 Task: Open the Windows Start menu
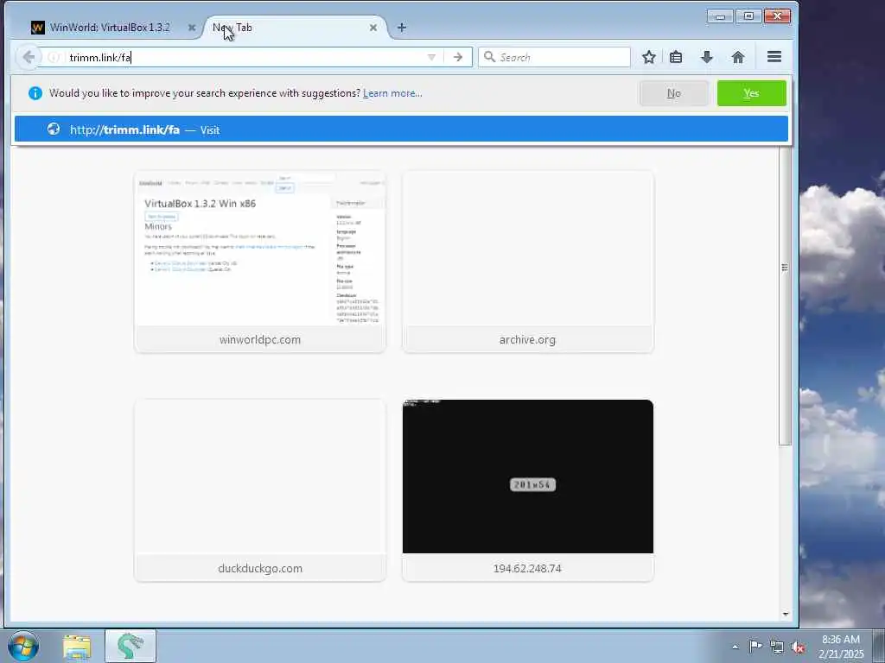pos(23,646)
